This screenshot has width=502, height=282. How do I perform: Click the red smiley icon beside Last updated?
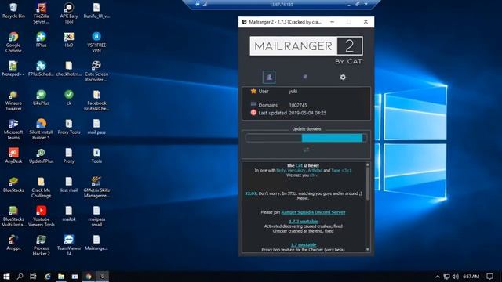click(x=253, y=113)
